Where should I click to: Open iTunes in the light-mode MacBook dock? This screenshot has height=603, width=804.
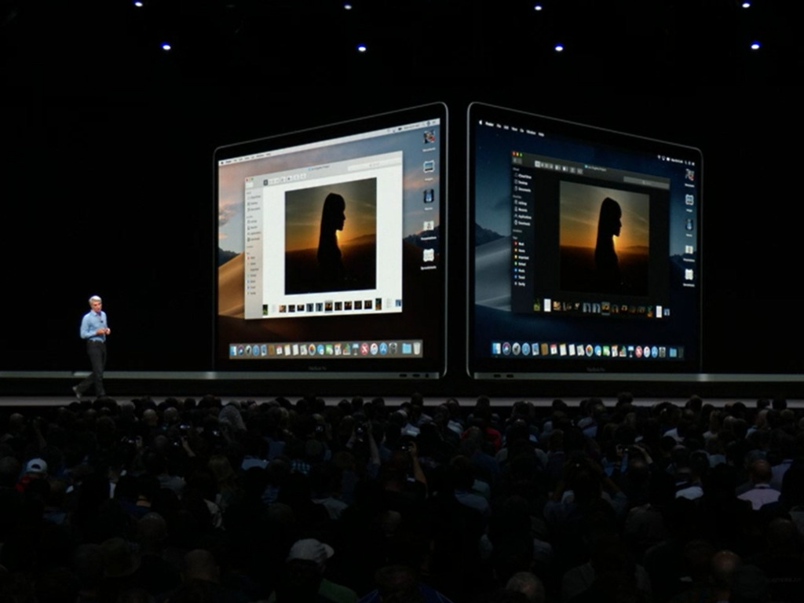coord(374,349)
